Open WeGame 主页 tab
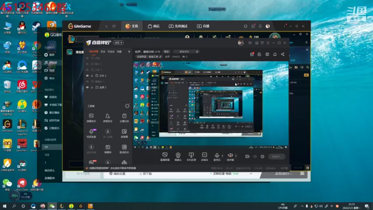The height and width of the screenshot is (210, 373). (x=132, y=26)
